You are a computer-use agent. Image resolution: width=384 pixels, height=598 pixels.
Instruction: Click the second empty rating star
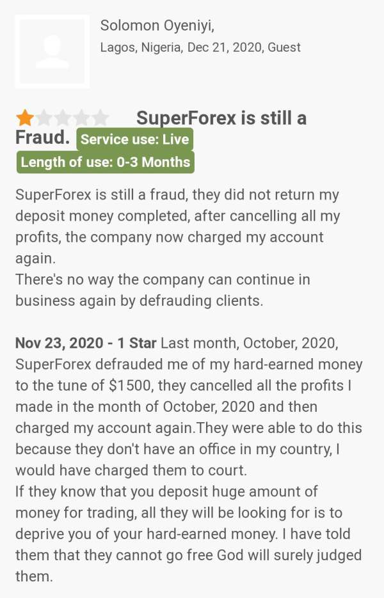click(x=44, y=118)
